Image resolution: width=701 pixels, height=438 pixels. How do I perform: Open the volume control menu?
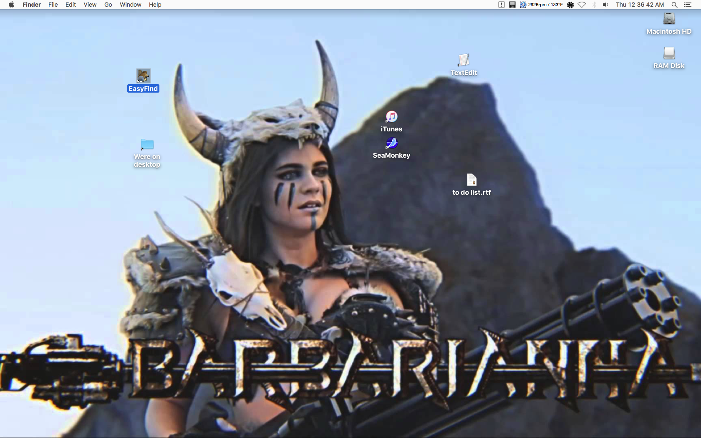click(x=605, y=5)
